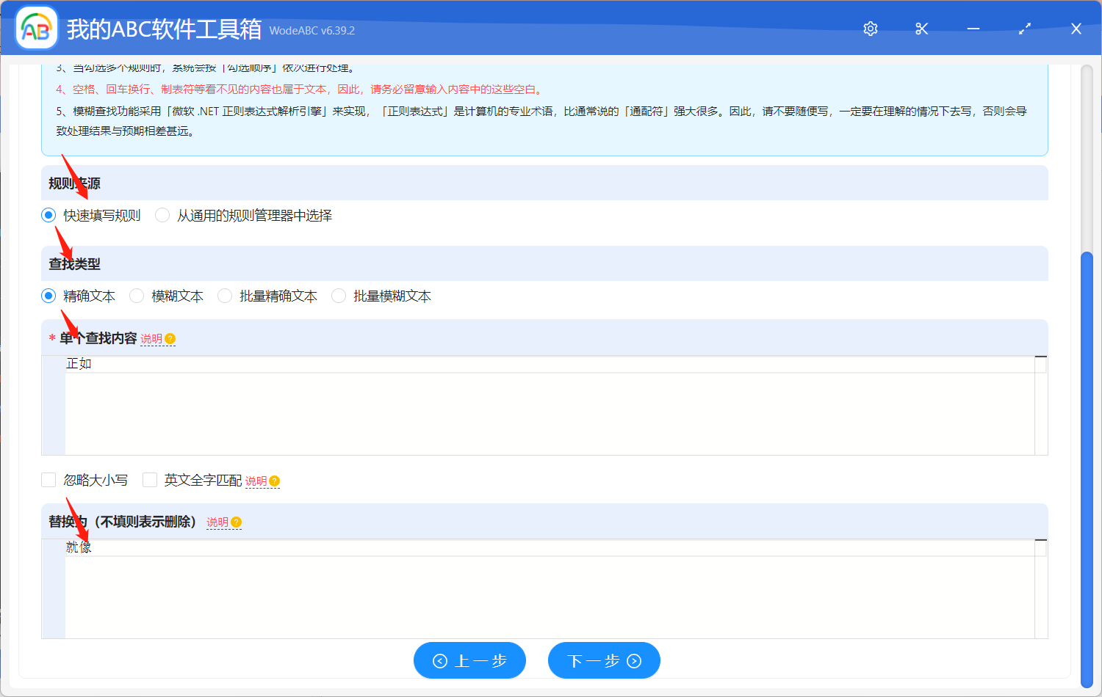Click the ABC logo icon top-left
Viewport: 1102px width, 697px height.
pos(36,28)
